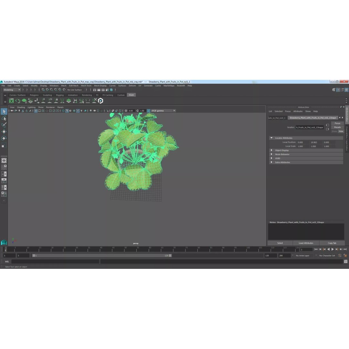Click the Load Attributes button

tap(306, 243)
